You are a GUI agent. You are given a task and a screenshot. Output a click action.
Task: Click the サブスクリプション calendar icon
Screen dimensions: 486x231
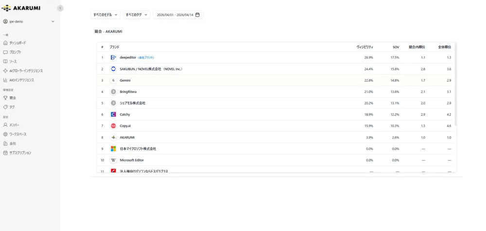(5, 153)
